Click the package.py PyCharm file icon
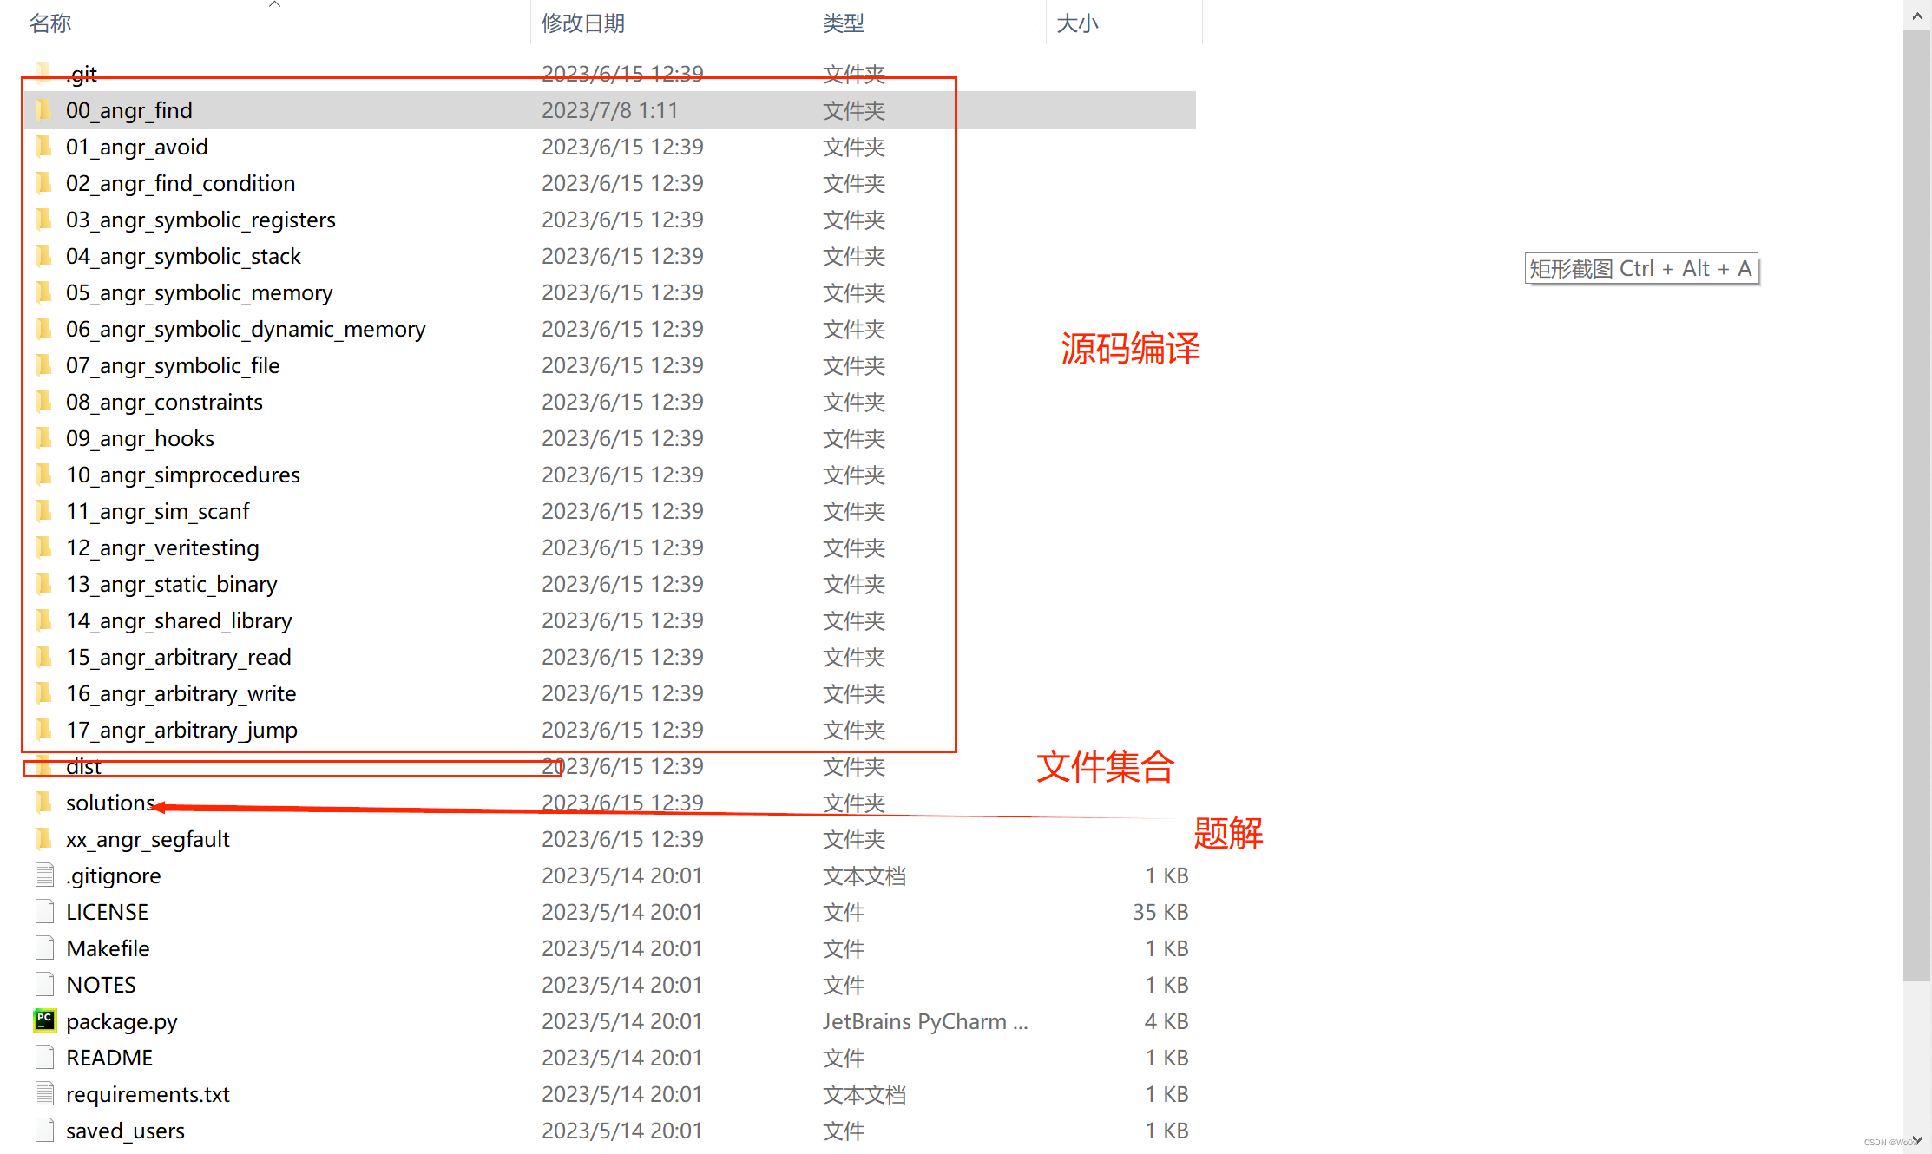 44,1020
